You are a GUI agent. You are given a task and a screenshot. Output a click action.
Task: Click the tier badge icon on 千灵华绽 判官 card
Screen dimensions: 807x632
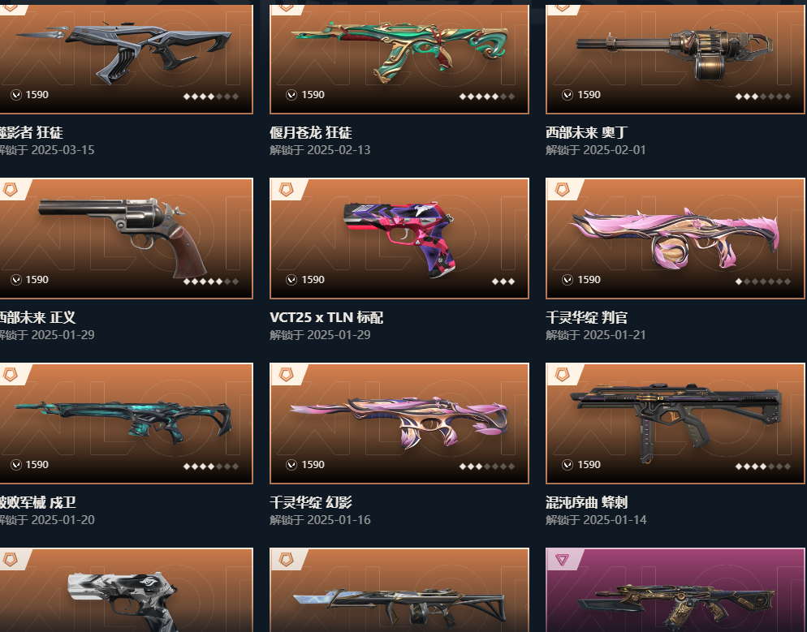tap(562, 190)
